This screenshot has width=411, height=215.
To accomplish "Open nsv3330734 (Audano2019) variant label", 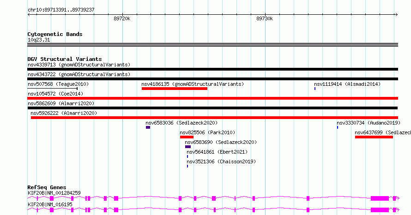I will (x=369, y=123).
